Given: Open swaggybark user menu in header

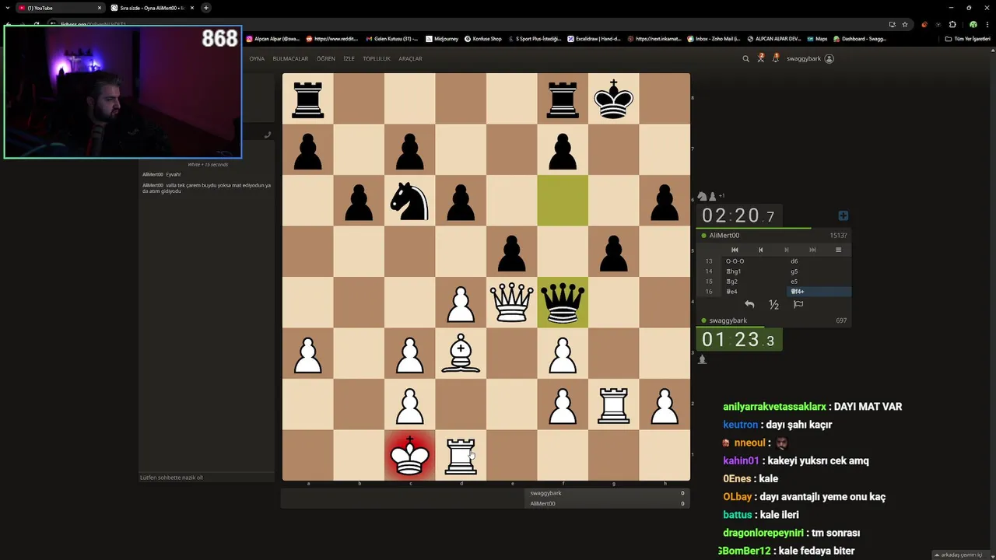Looking at the screenshot, I should [x=809, y=58].
